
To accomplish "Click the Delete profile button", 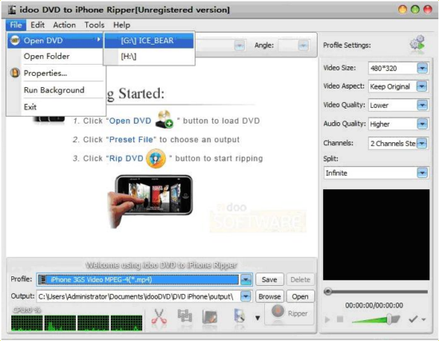I will [x=300, y=280].
